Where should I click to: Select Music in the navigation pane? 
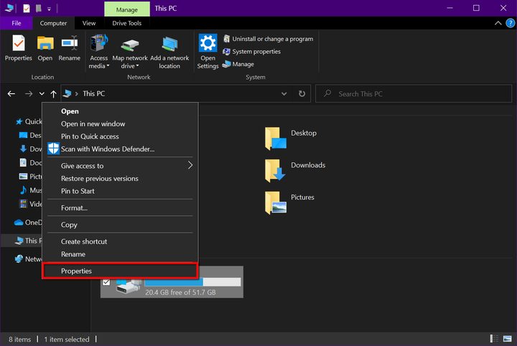point(30,190)
